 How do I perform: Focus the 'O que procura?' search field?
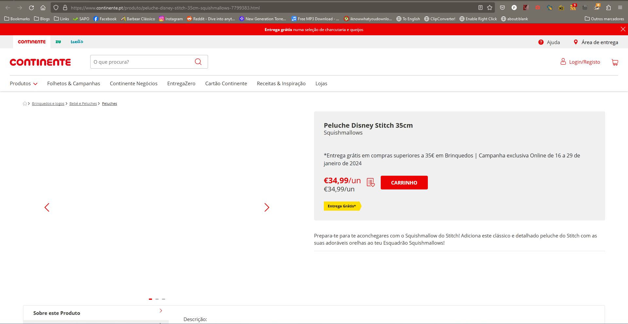click(142, 62)
